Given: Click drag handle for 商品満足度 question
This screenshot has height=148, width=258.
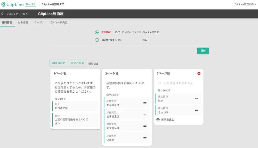Looking at the screenshot, I should tap(145, 103).
